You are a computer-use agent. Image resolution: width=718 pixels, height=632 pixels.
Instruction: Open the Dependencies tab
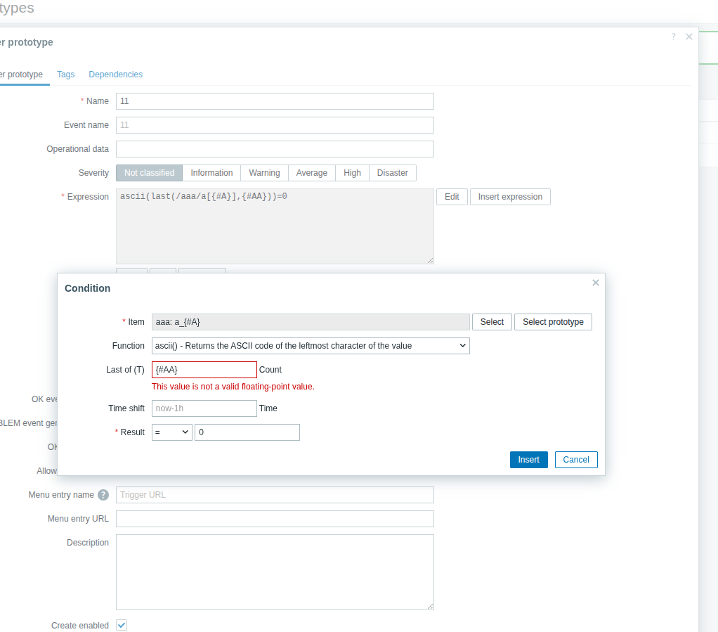tap(115, 75)
